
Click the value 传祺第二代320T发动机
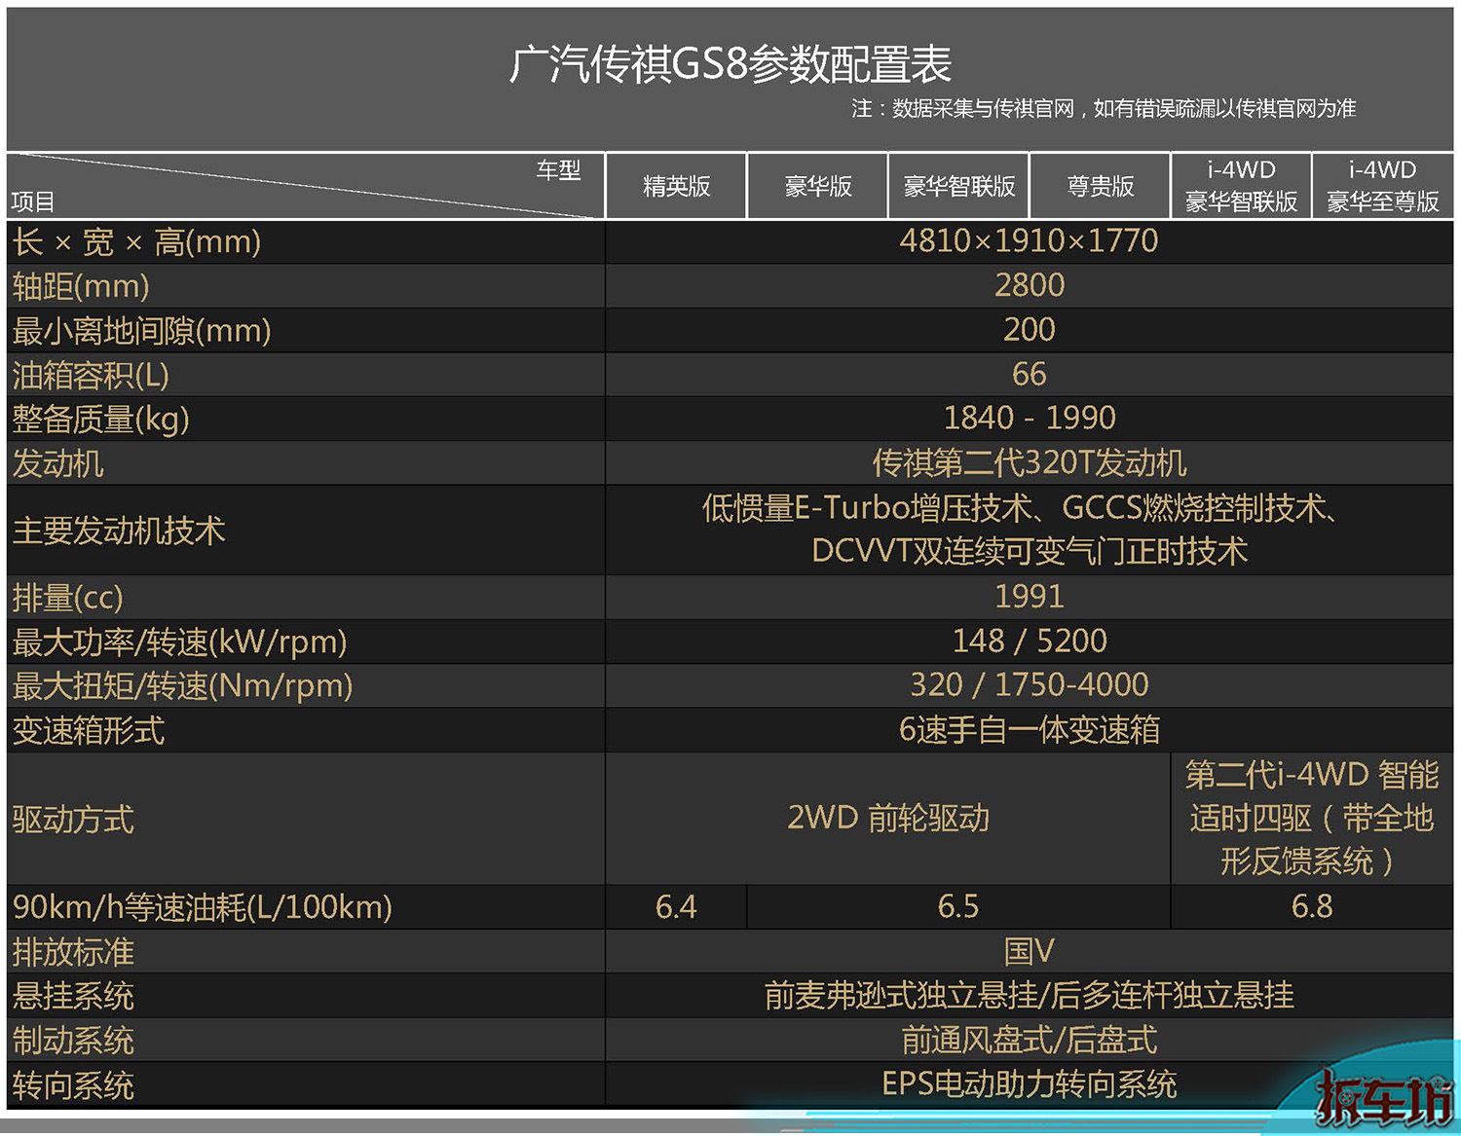pyautogui.click(x=1030, y=463)
